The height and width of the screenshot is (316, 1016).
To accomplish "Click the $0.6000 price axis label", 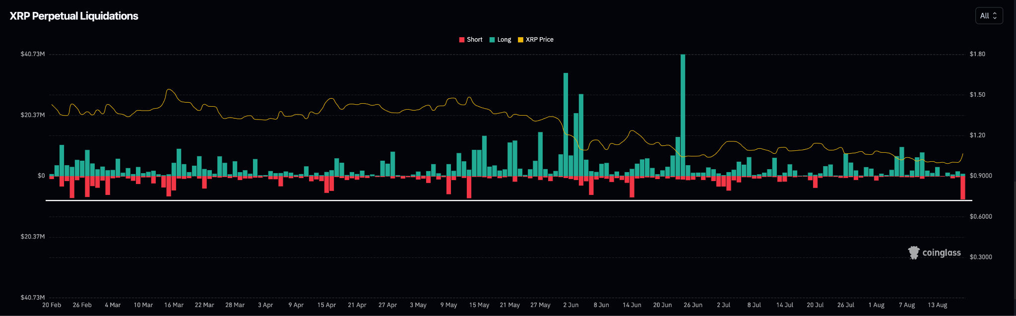I will point(981,216).
